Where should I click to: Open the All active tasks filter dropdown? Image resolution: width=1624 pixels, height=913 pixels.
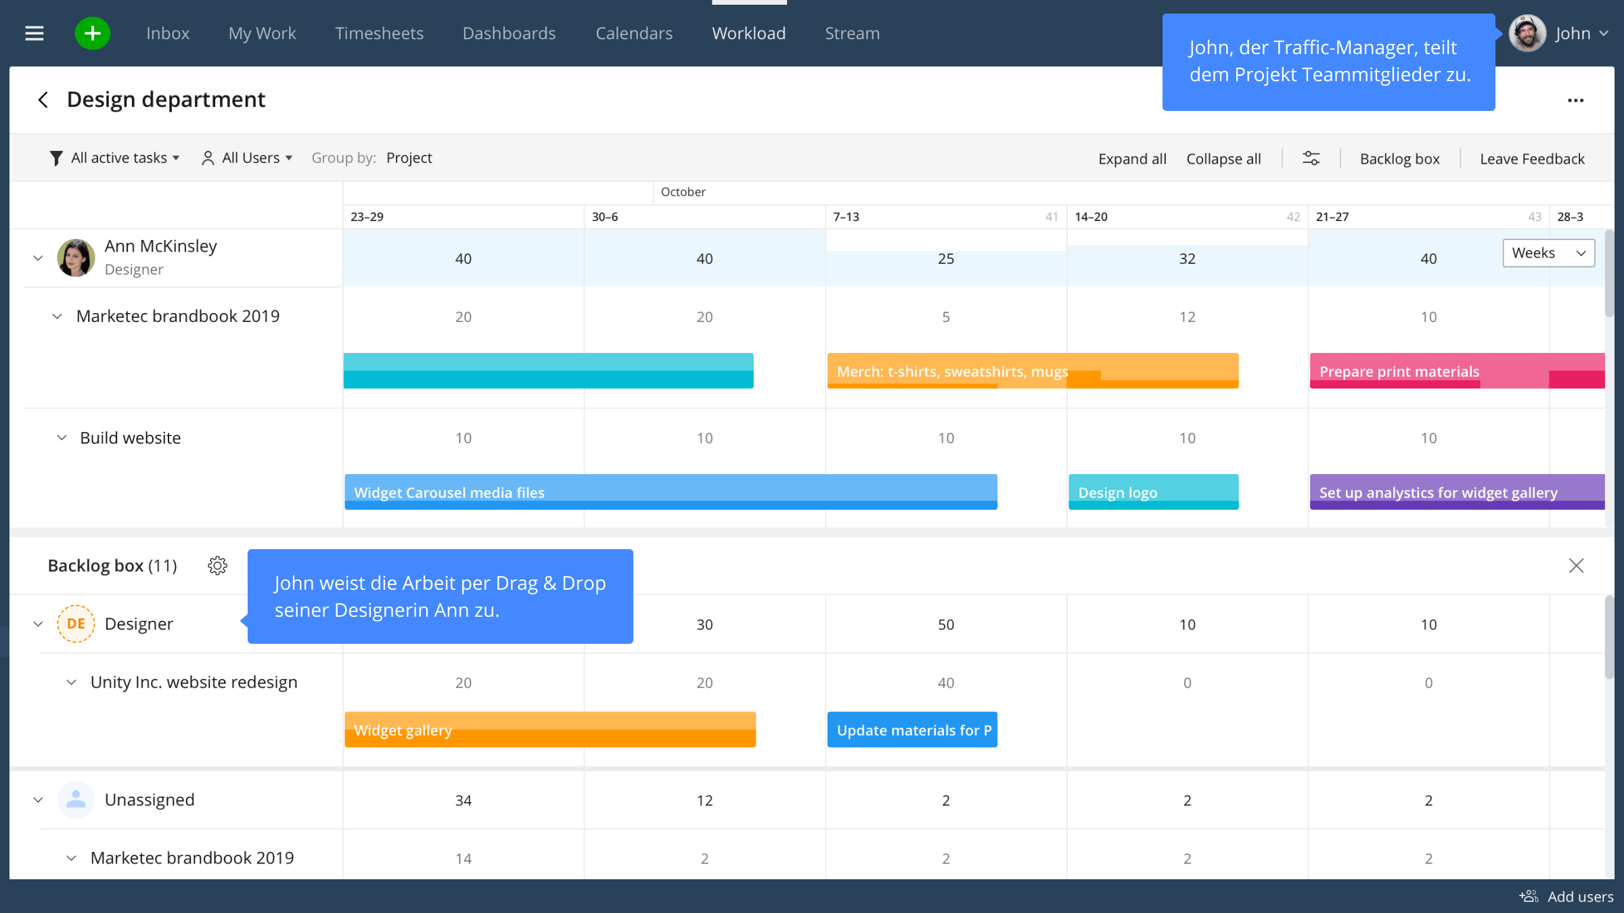[x=115, y=158]
